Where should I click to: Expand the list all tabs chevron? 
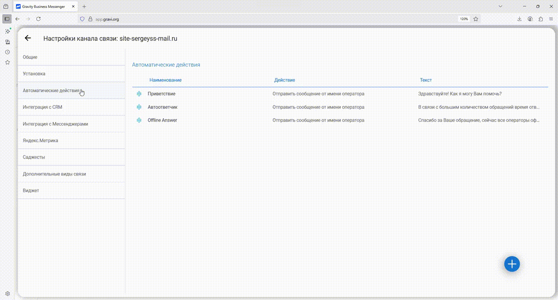click(501, 7)
